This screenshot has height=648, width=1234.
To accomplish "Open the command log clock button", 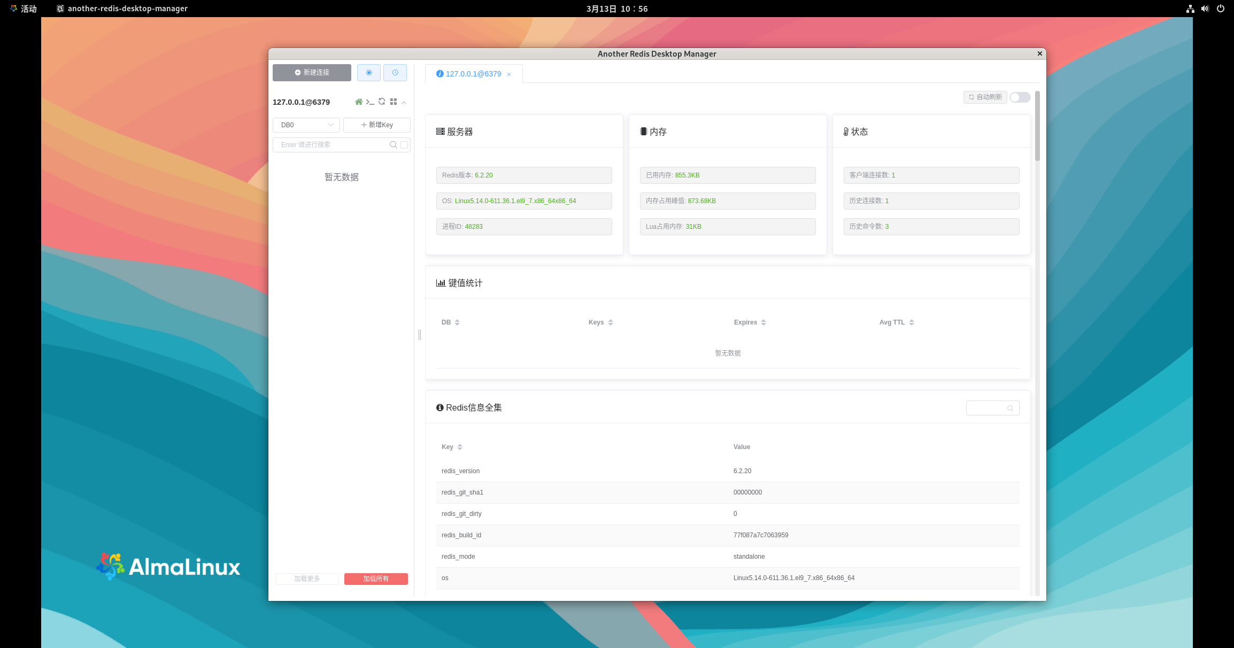I will (395, 73).
